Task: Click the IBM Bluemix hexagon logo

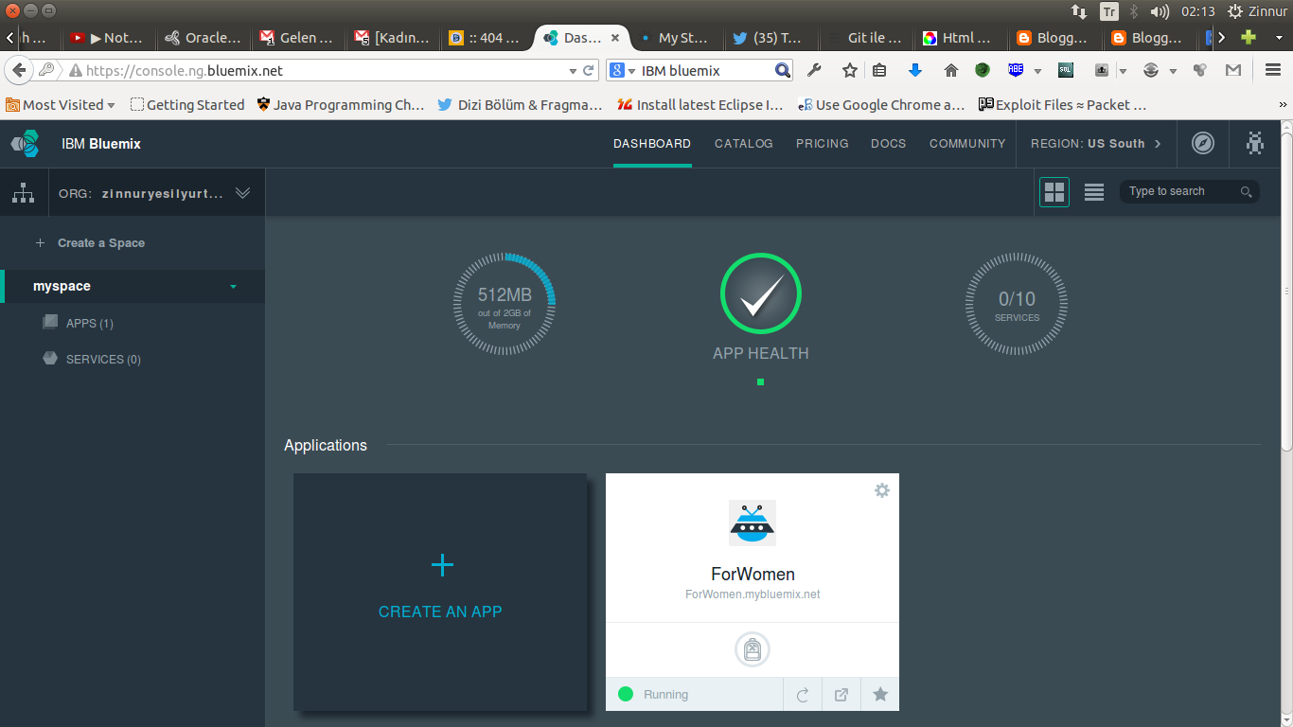Action: (26, 144)
